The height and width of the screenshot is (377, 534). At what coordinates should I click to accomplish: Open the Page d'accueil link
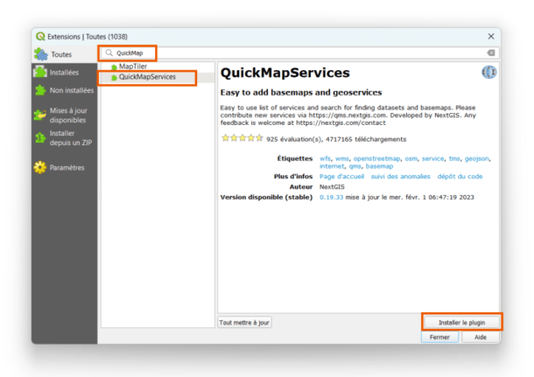pos(341,176)
